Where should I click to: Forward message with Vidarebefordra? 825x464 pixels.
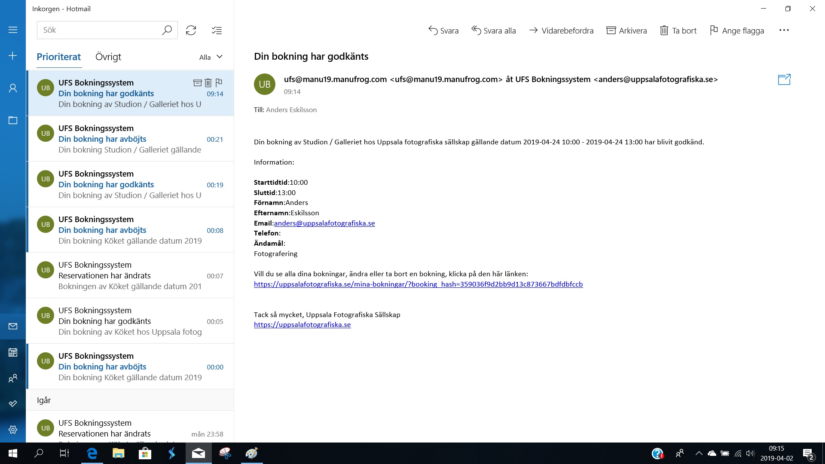(x=561, y=31)
